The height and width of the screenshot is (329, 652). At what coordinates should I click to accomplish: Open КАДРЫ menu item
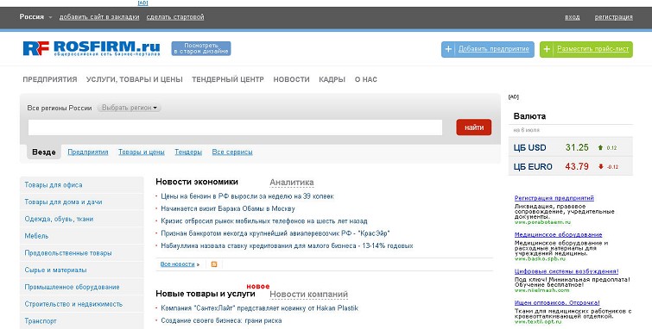click(332, 79)
